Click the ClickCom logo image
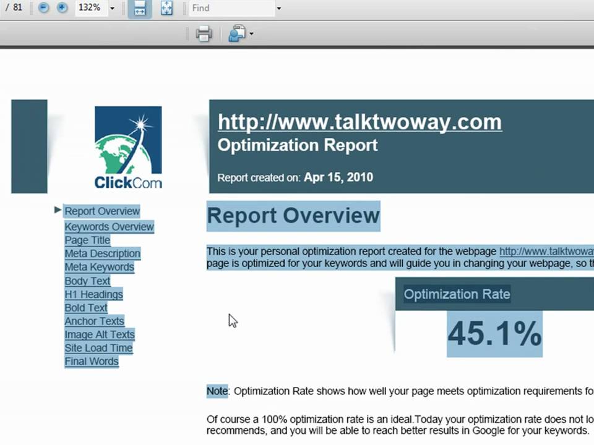Screen dimensions: 594x445 [x=128, y=148]
